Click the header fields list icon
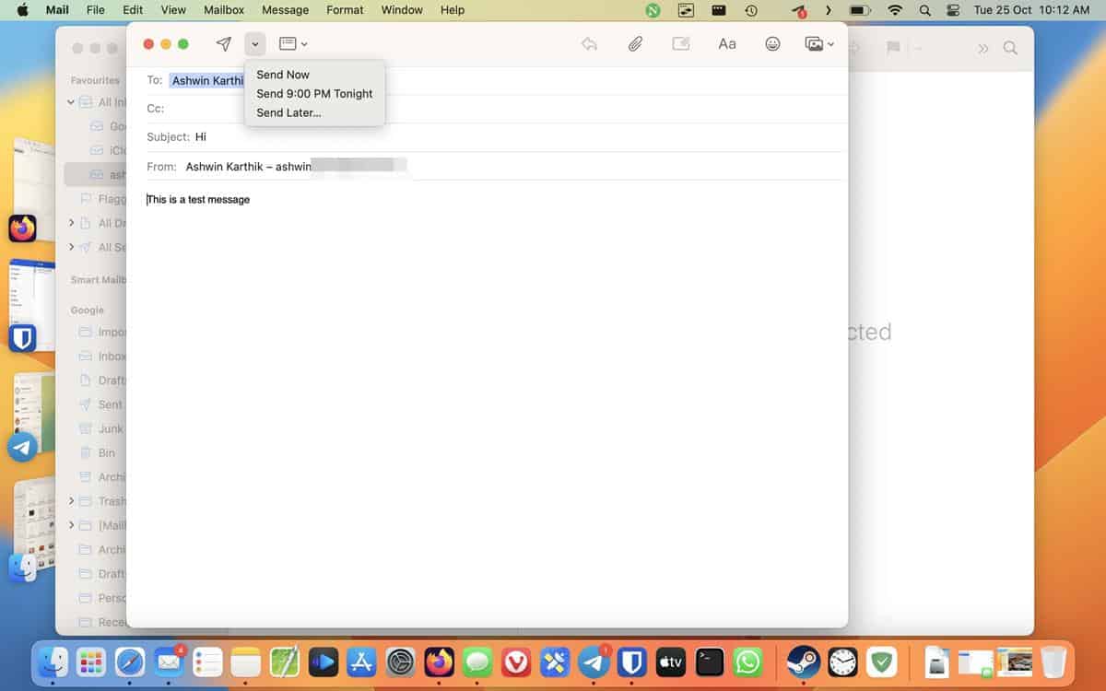Image resolution: width=1106 pixels, height=691 pixels. click(x=288, y=43)
